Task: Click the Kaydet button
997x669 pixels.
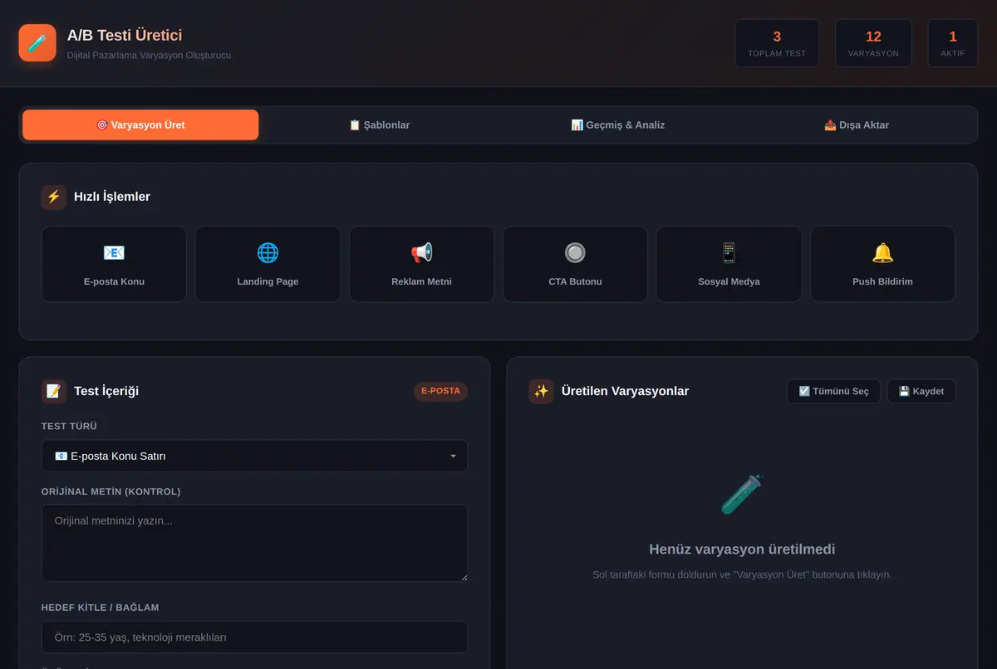Action: pyautogui.click(x=921, y=391)
